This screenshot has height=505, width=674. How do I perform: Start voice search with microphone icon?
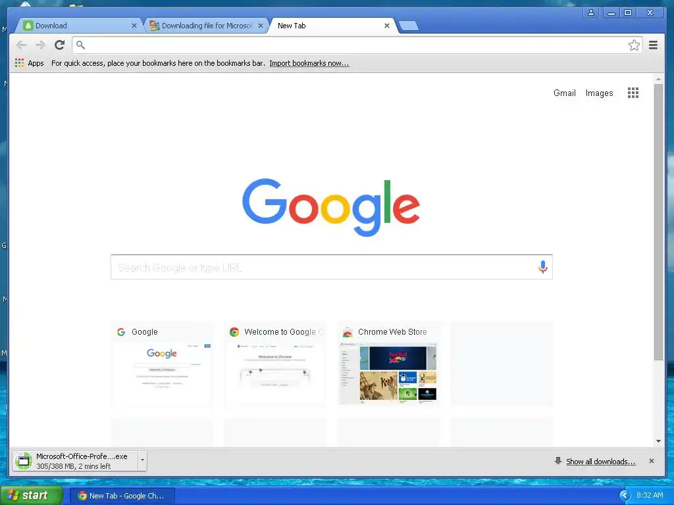[x=543, y=267]
